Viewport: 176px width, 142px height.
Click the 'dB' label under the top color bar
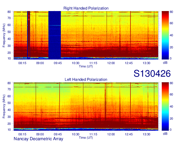pyautogui.click(x=165, y=63)
